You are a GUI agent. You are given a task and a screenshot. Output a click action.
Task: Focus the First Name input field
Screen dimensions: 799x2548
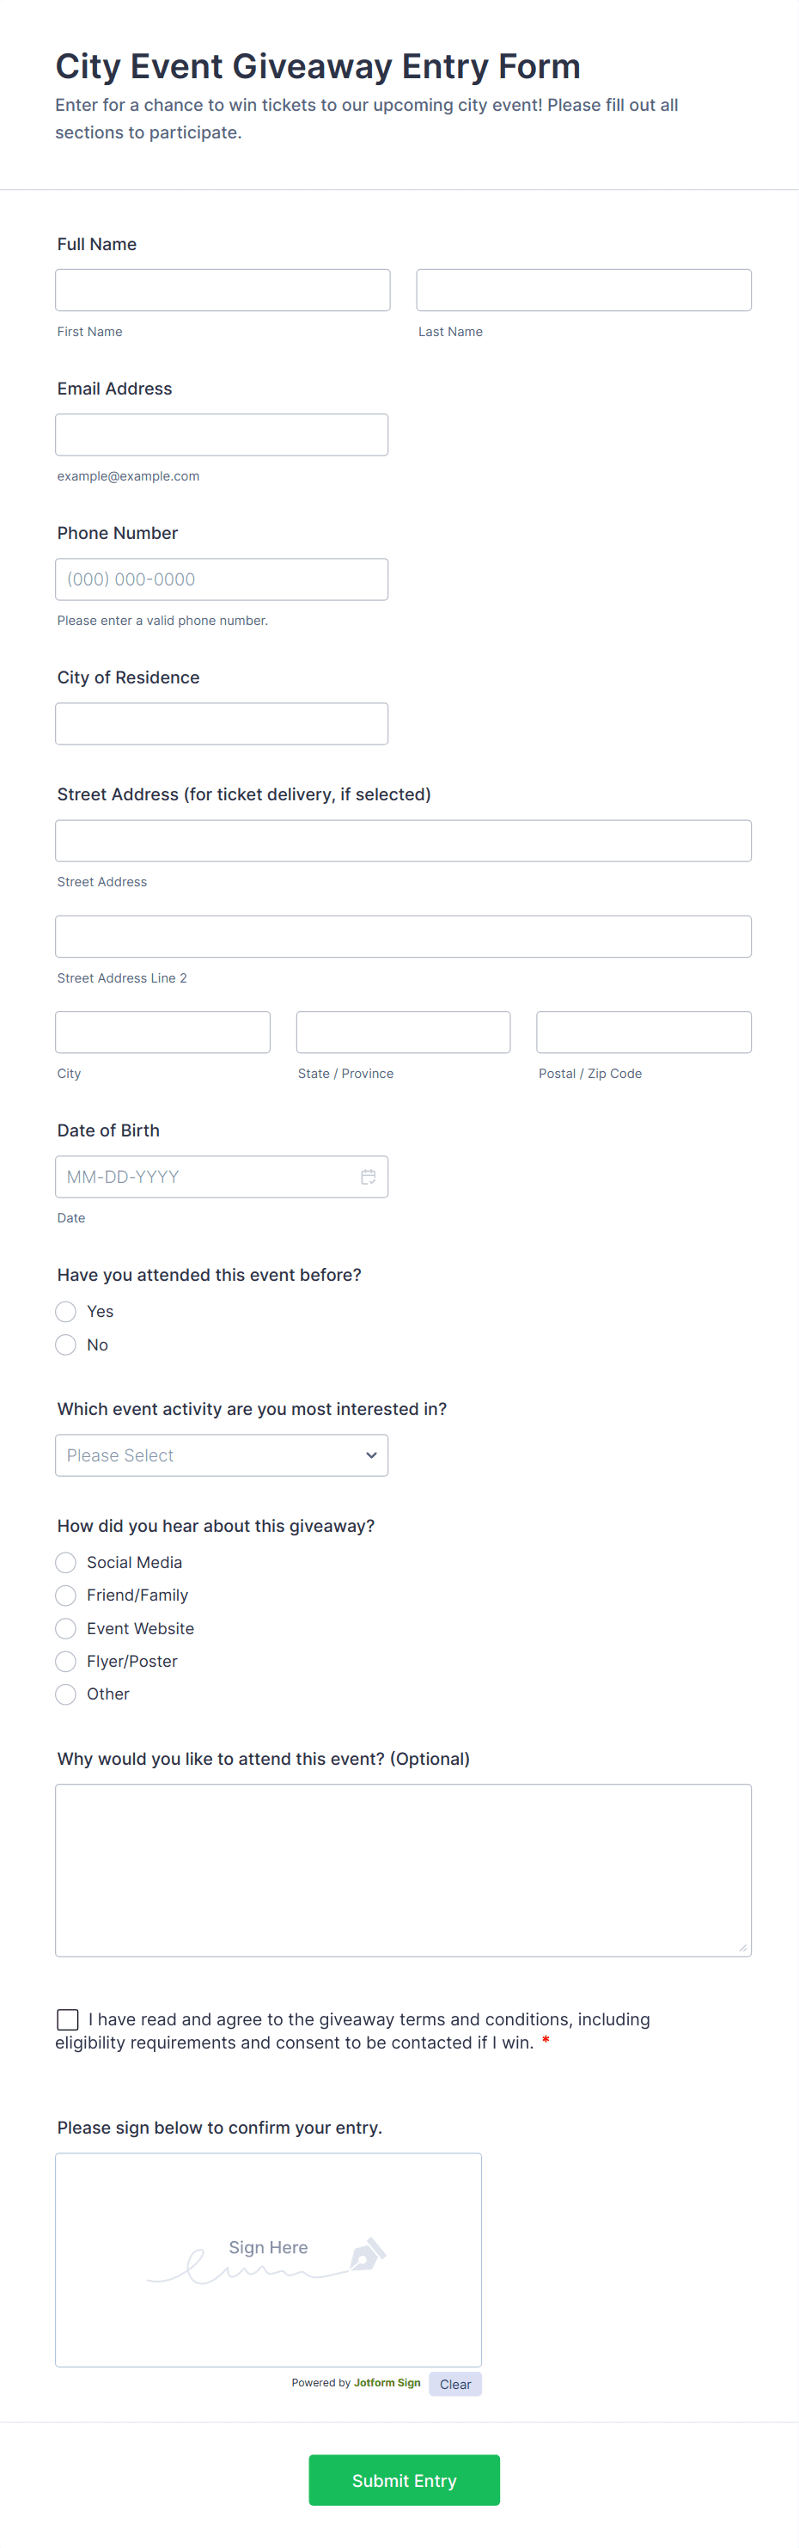tap(223, 291)
